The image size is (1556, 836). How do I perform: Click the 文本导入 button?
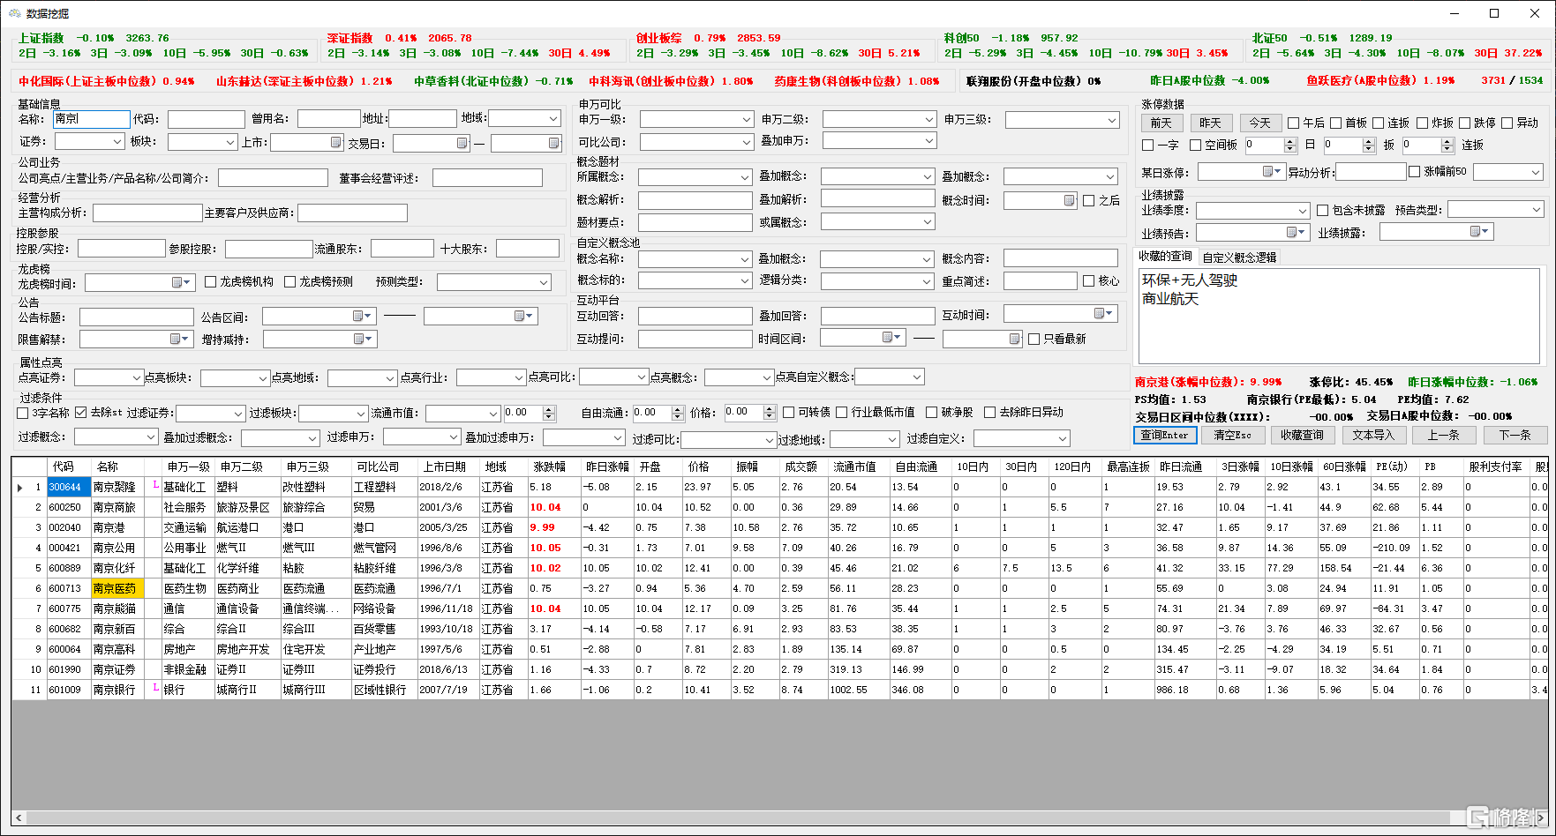click(x=1373, y=435)
